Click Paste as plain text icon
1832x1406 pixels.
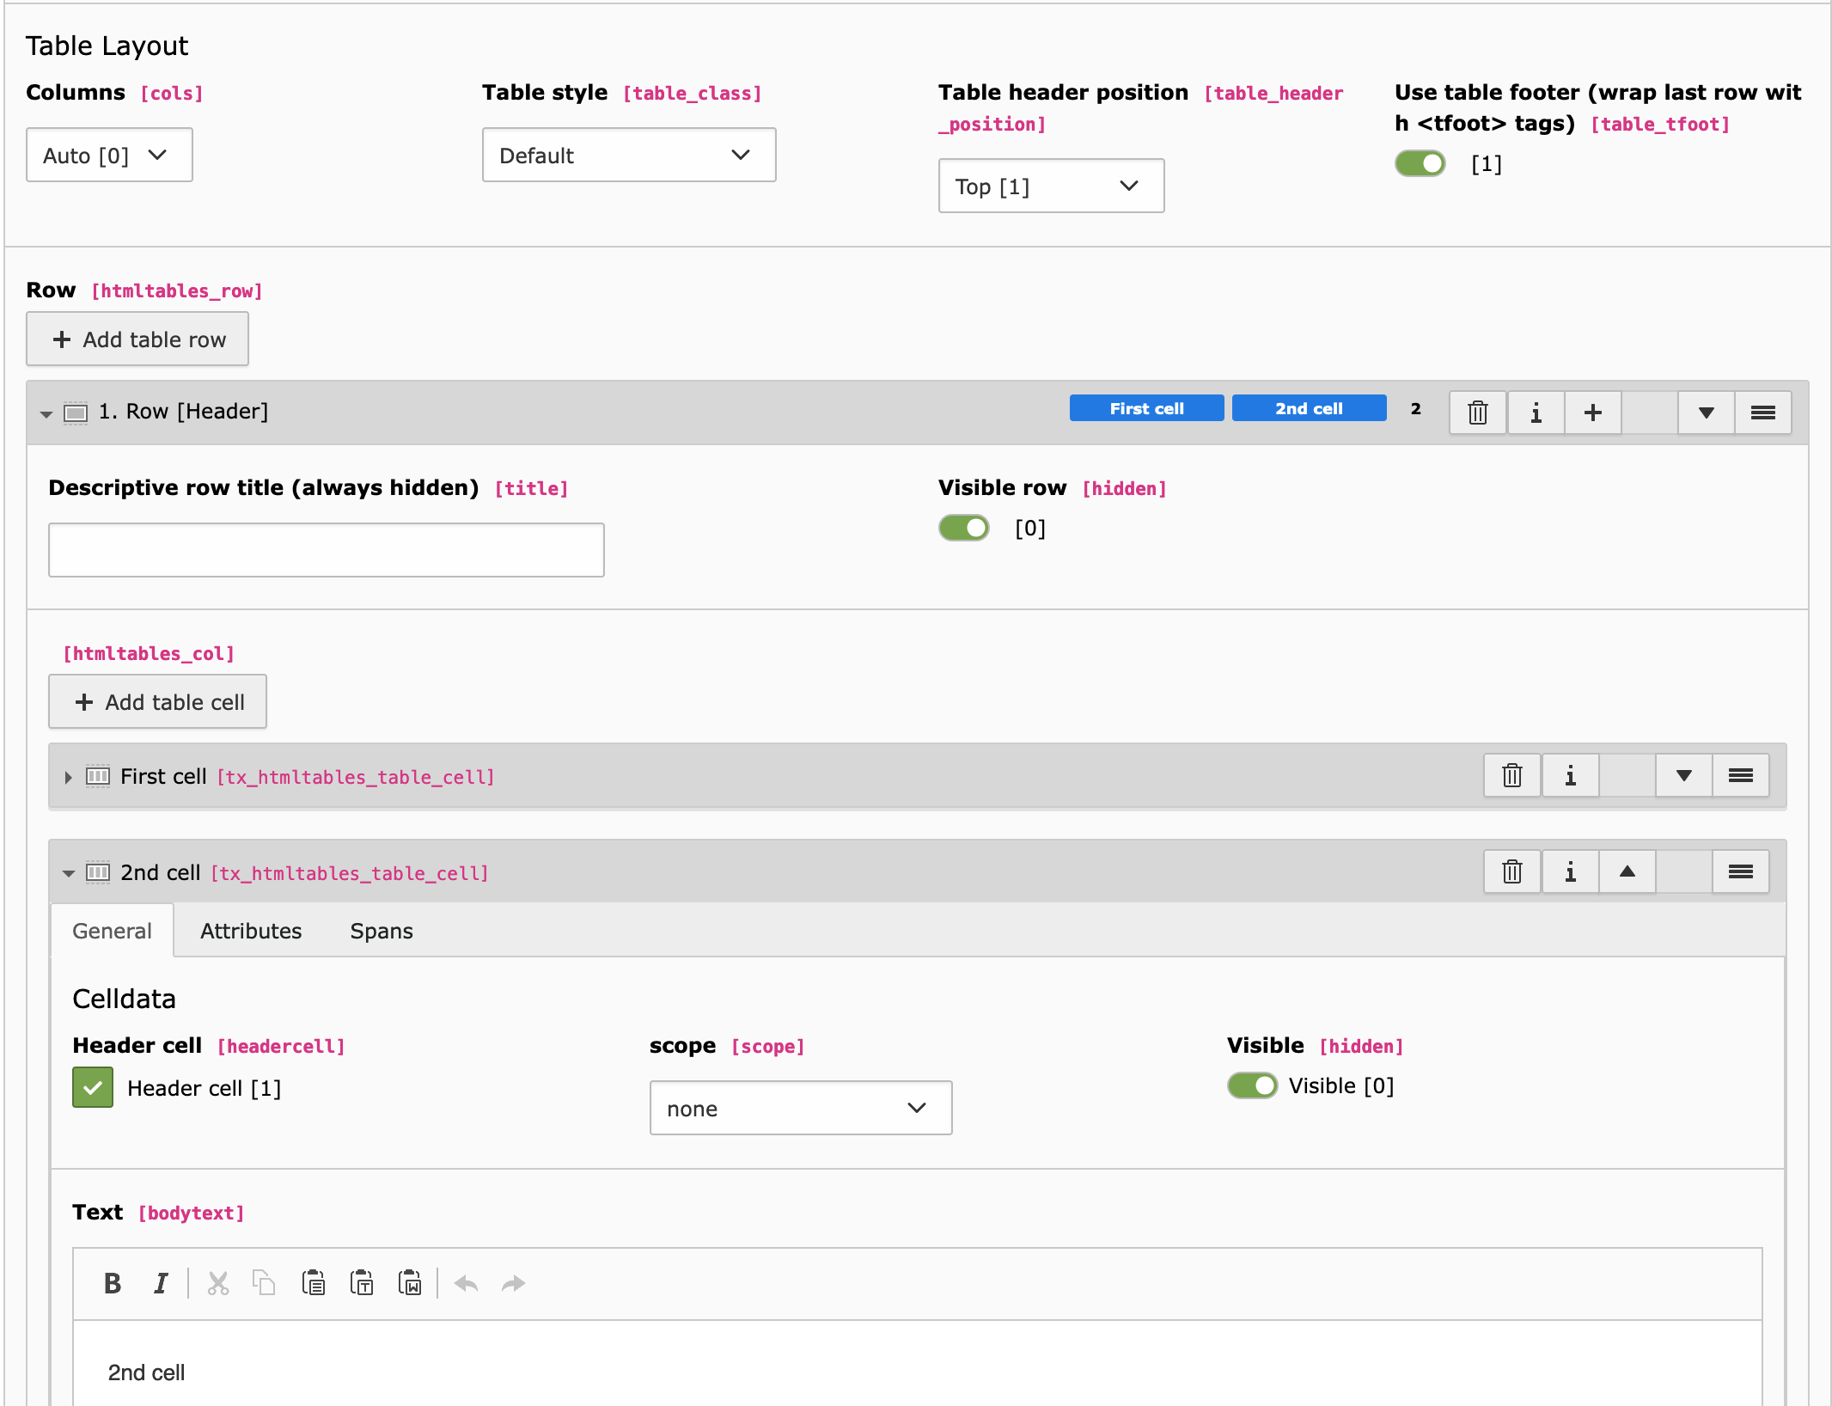coord(362,1283)
